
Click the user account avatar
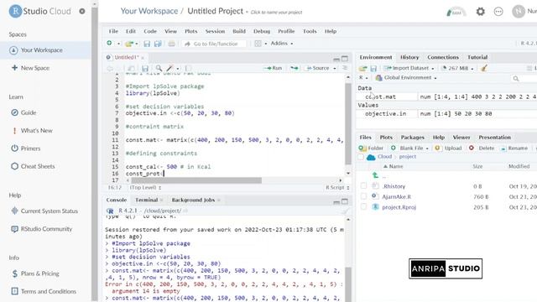tap(519, 11)
